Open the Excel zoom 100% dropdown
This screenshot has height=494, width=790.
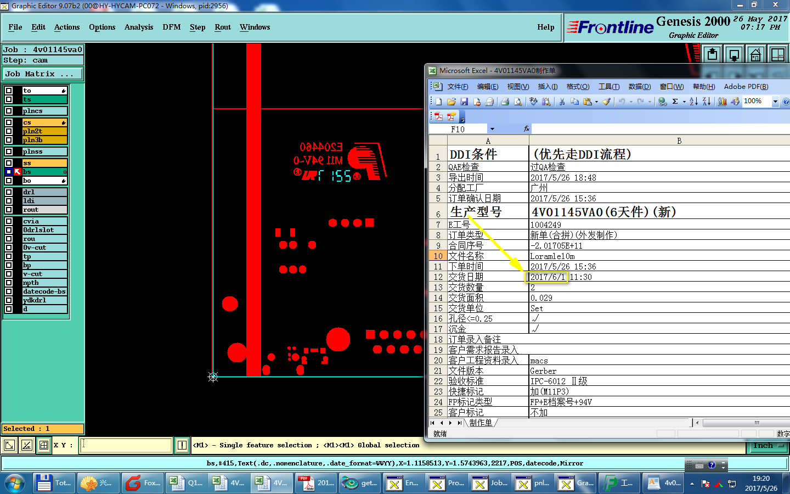775,102
